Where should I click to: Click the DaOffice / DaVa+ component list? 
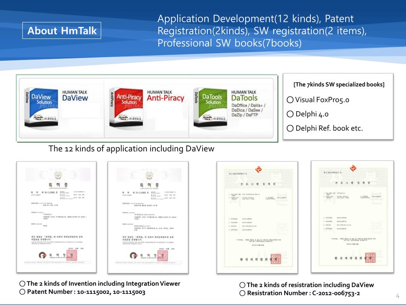(248, 110)
